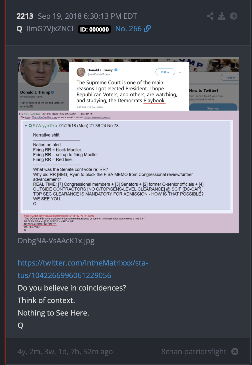Click the share icon for post 2213

(210, 16)
